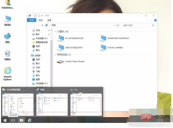The image size is (173, 128).
Task: Expand the ribbon using the chevron
Action: (152, 20)
